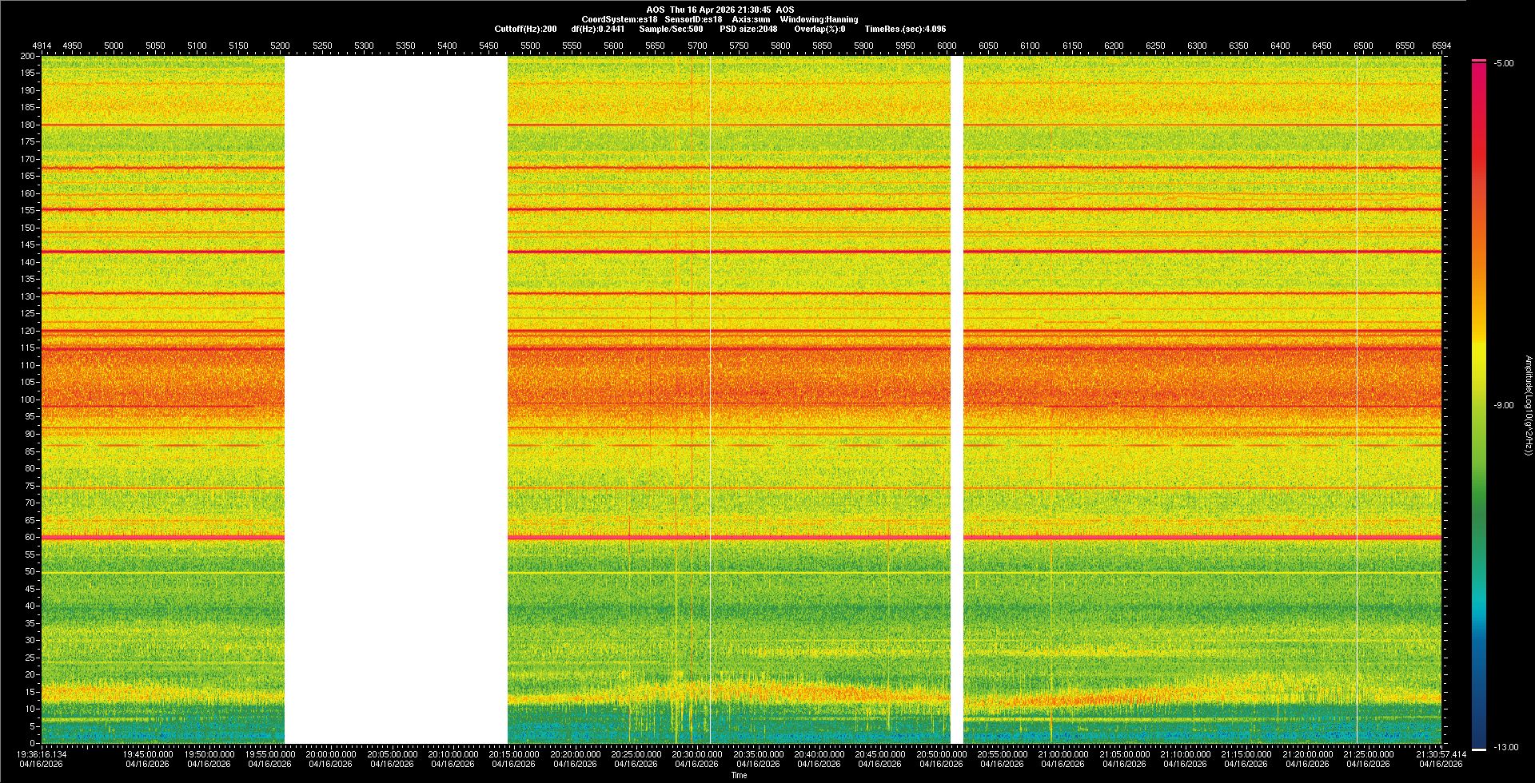Click the 6000 tick on the top axis
Viewport: 1535px width, 783px height.
click(x=947, y=46)
